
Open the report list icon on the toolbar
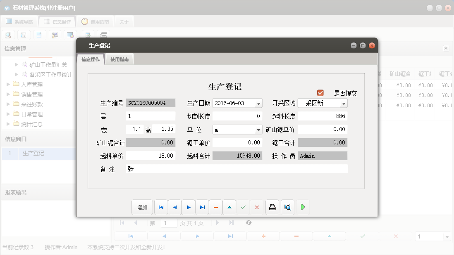click(x=24, y=35)
